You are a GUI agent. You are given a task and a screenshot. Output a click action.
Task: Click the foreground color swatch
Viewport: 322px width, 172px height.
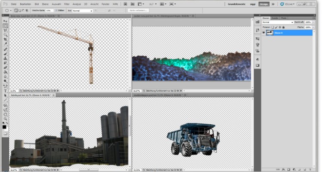pos(4,126)
